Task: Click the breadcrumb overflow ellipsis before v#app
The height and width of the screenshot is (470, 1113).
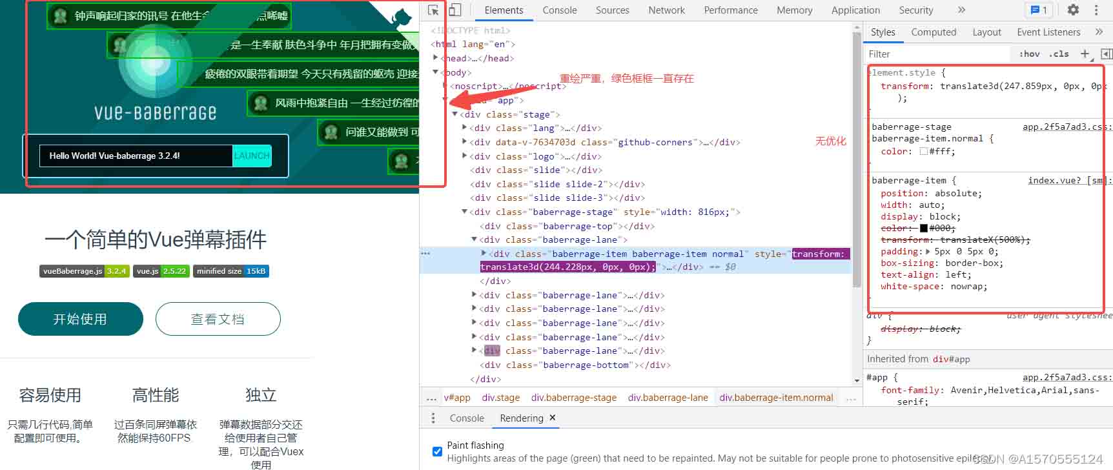Action: 431,398
